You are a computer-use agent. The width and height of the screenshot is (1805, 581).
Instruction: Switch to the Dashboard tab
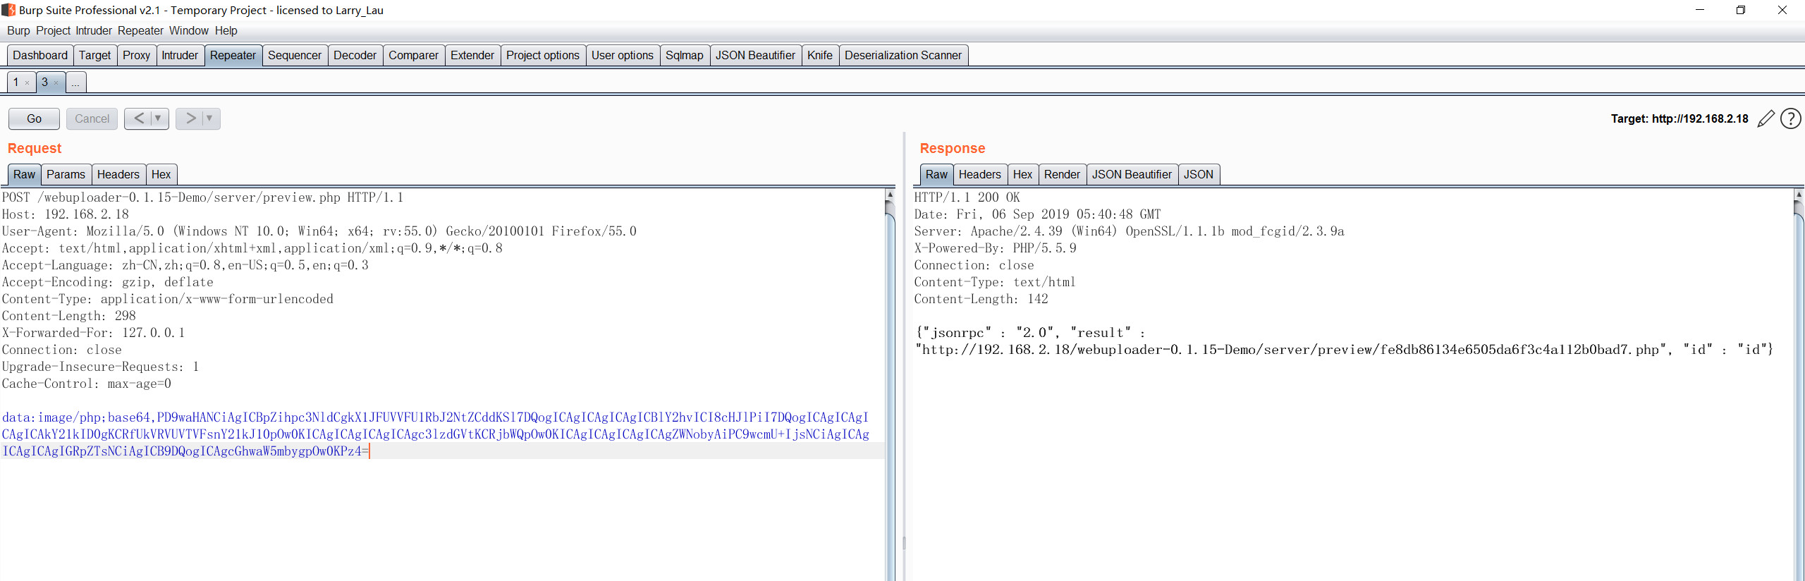click(x=40, y=56)
